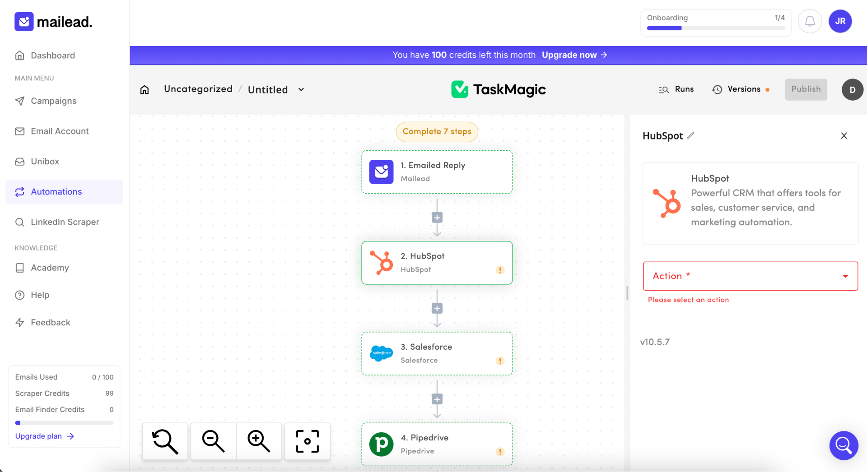Click warning icon on Salesforce step
867x472 pixels.
[x=500, y=361]
